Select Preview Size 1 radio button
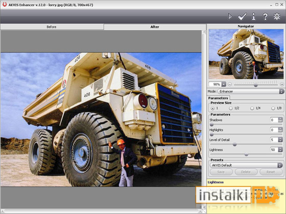This screenshot has height=214, width=286. pyautogui.click(x=212, y=108)
